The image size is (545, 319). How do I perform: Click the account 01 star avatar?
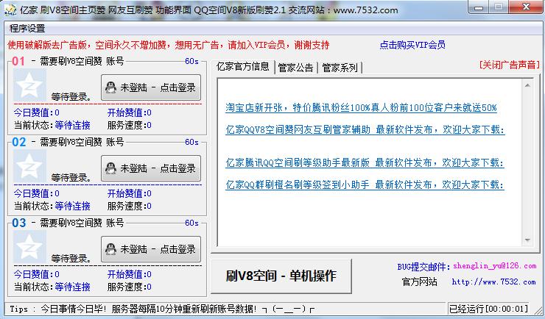coord(29,85)
